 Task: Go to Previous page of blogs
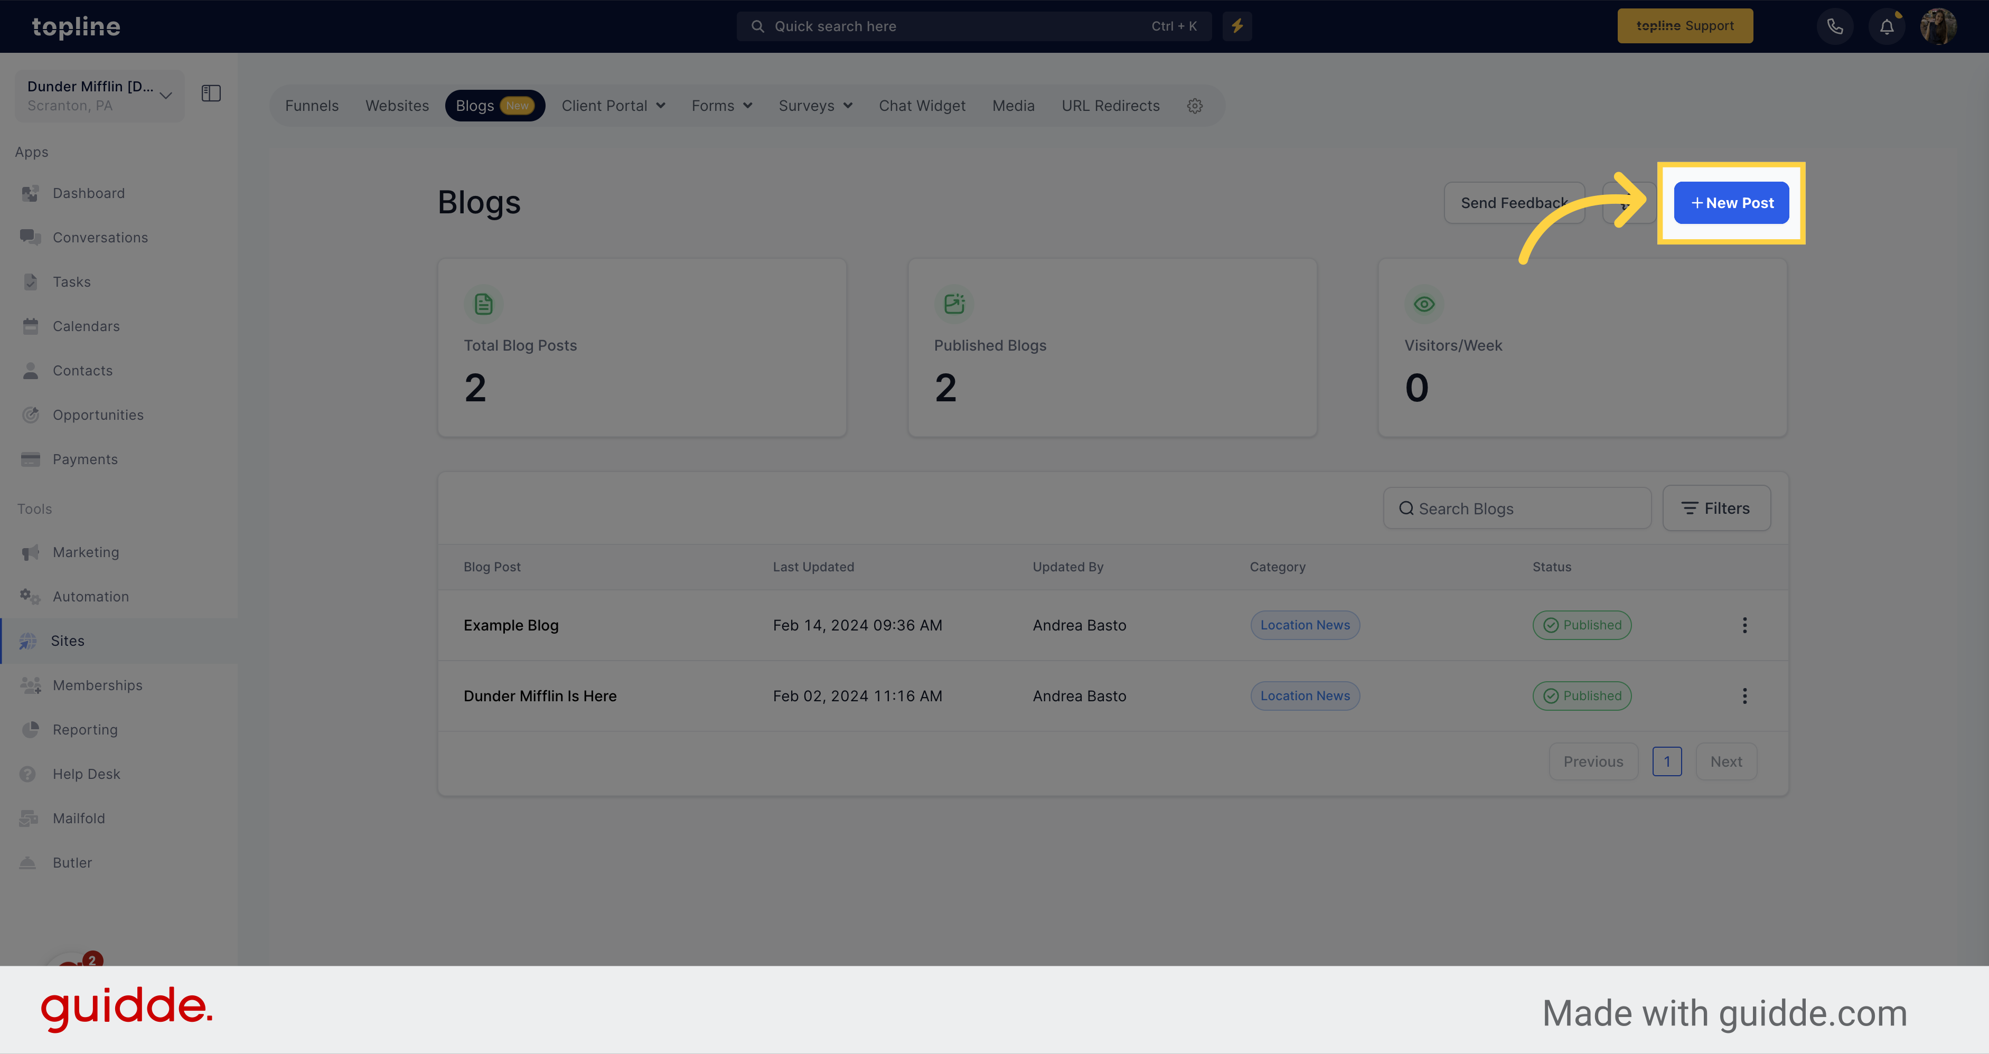click(1593, 761)
